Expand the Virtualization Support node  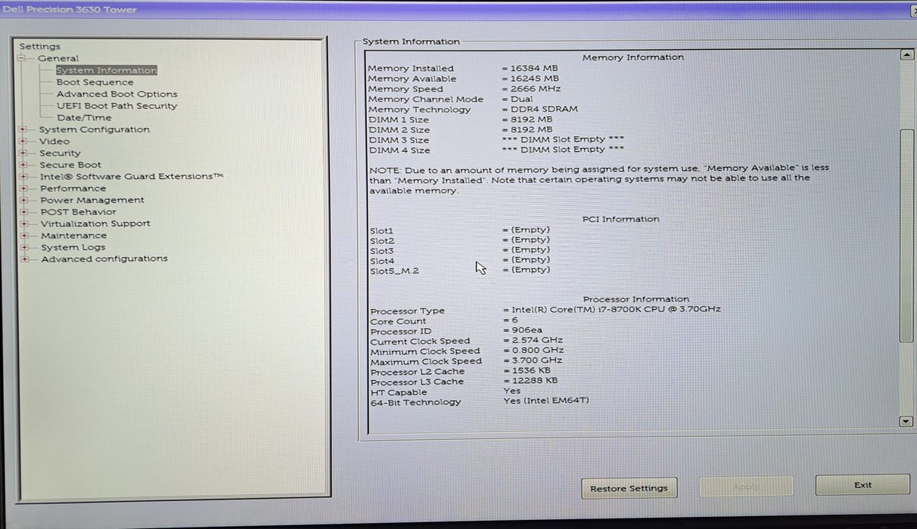click(24, 224)
